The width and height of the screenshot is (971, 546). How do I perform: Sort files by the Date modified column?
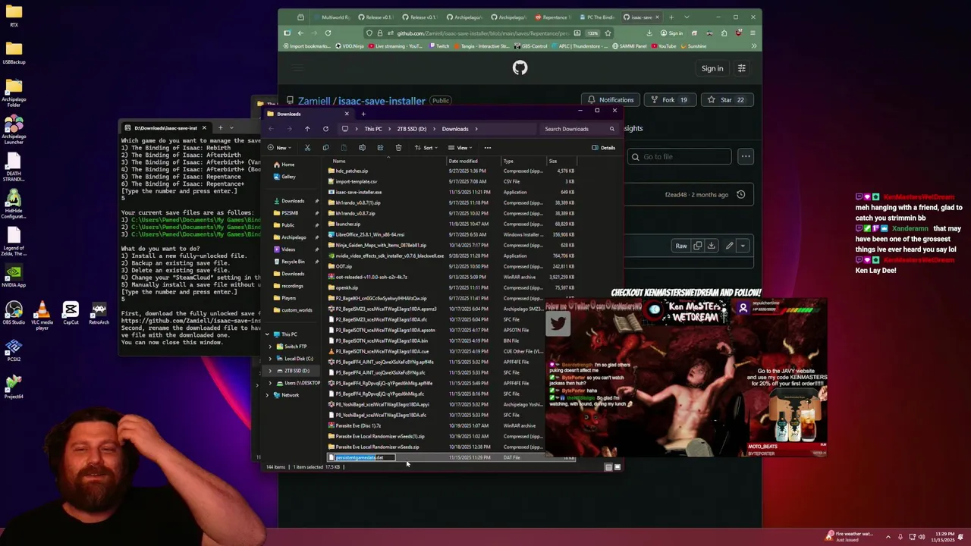point(463,161)
